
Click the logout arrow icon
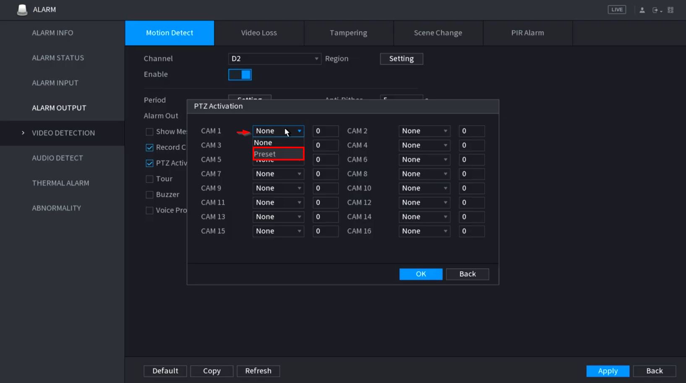click(656, 10)
